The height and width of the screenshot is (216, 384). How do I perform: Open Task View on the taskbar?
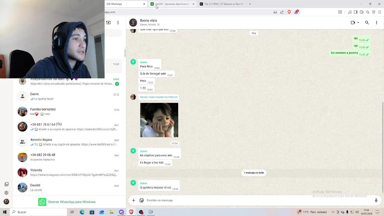(72, 212)
